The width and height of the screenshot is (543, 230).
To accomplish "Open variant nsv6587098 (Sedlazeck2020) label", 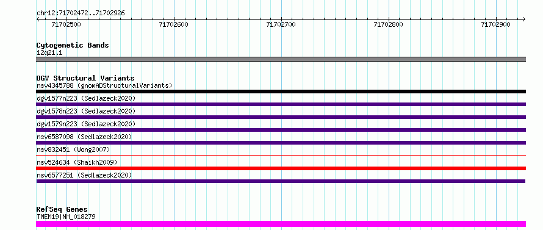I will [x=84, y=137].
